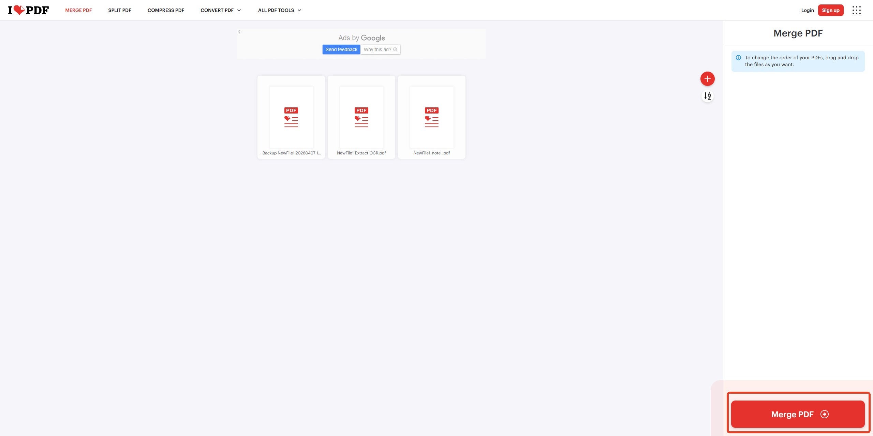Click the back arrow above the ad
The width and height of the screenshot is (873, 436).
(240, 32)
